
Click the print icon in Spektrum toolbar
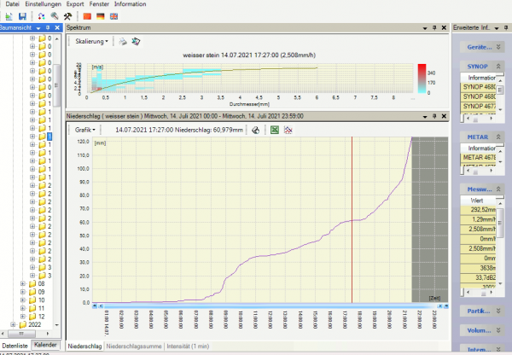coord(122,41)
